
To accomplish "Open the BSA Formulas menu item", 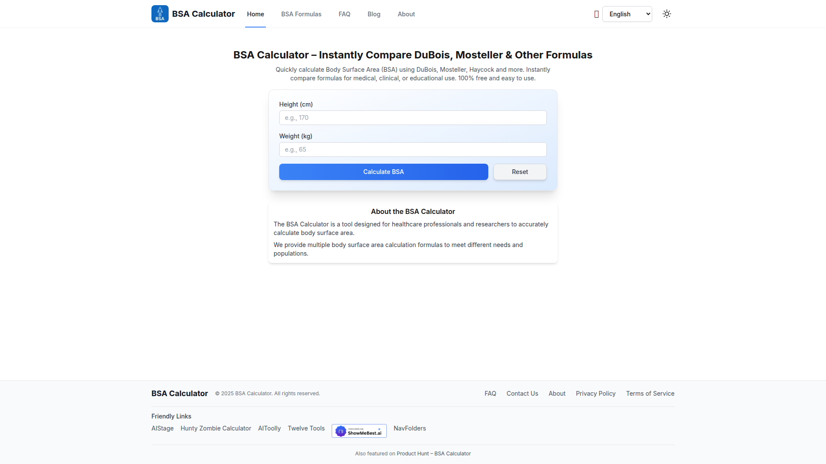I will (x=301, y=14).
